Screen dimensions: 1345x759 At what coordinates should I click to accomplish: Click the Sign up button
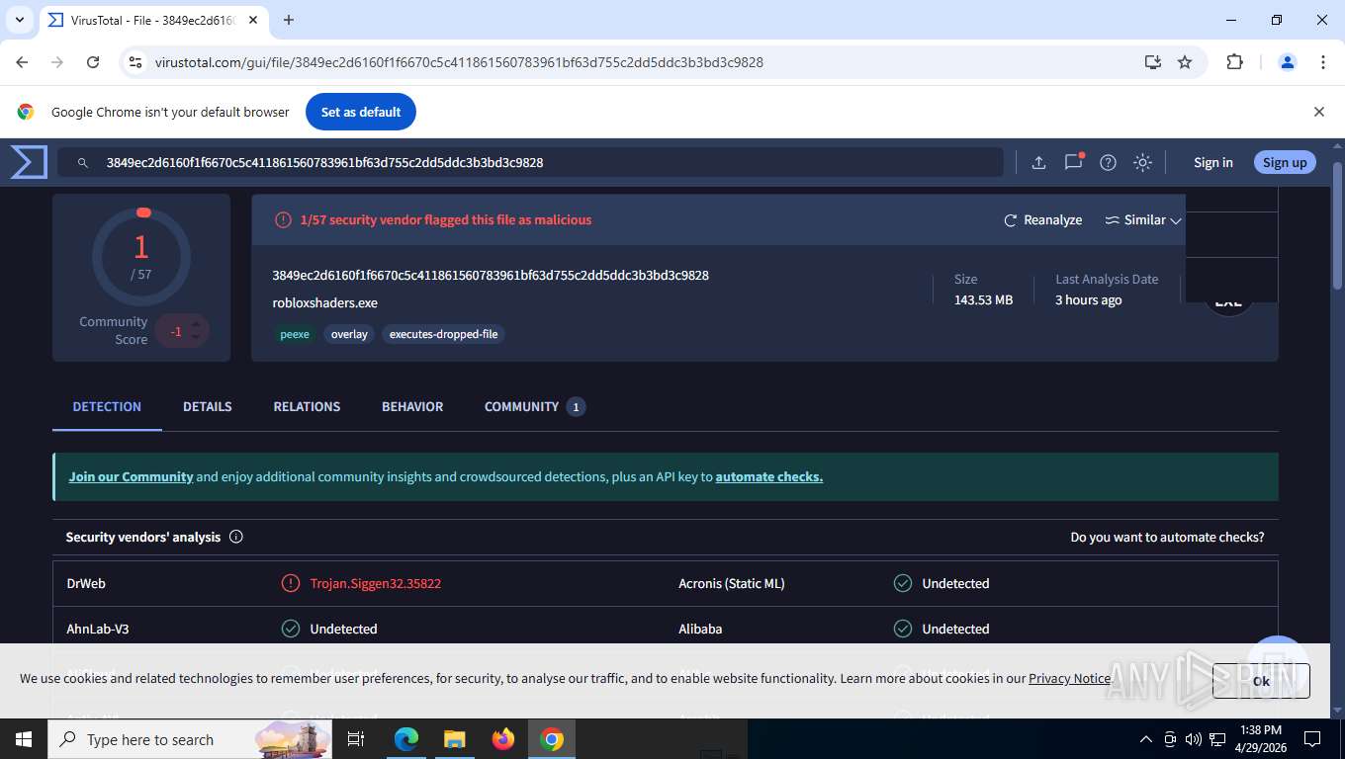(x=1285, y=163)
